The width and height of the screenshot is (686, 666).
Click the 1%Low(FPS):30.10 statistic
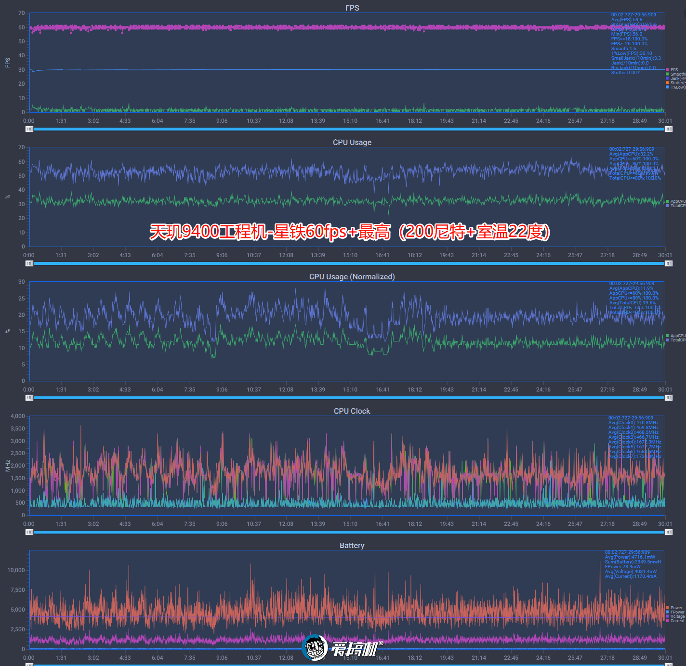tap(632, 53)
